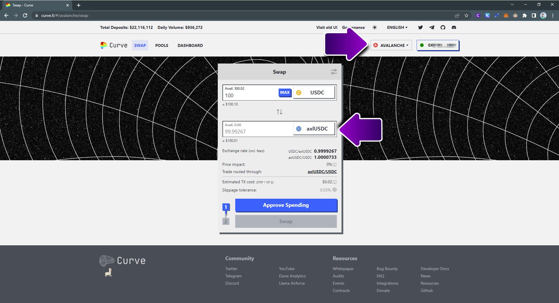Open footer Twitter link
Viewport: 559px width, 303px height.
pos(231,269)
